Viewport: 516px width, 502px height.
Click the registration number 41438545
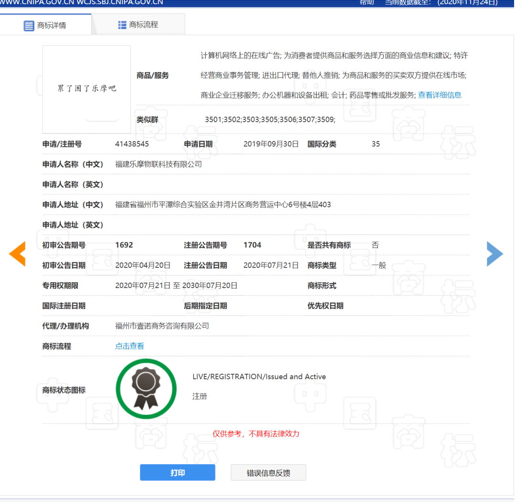[132, 144]
